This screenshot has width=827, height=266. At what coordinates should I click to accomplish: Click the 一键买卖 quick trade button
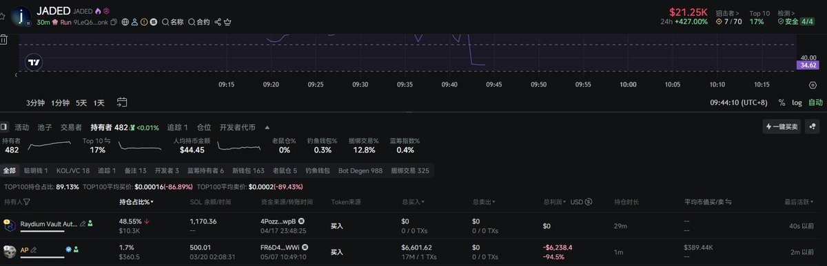782,126
